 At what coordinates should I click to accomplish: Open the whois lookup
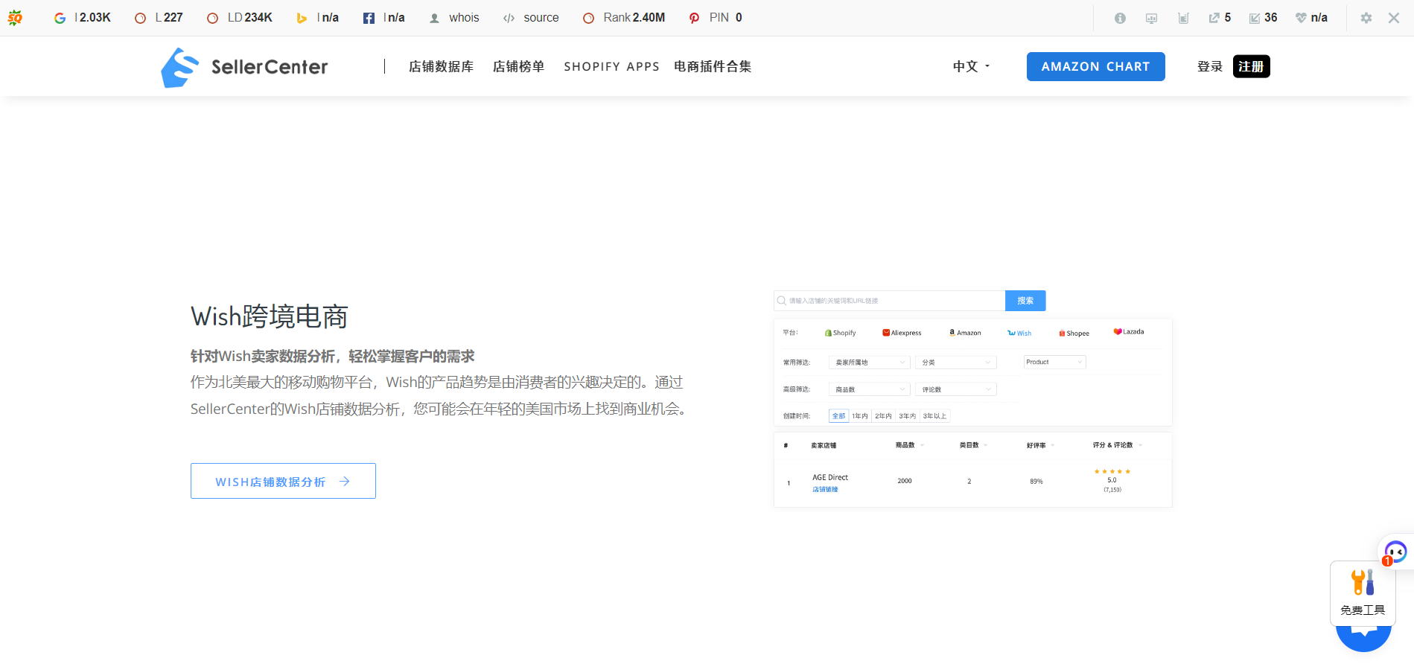point(454,18)
